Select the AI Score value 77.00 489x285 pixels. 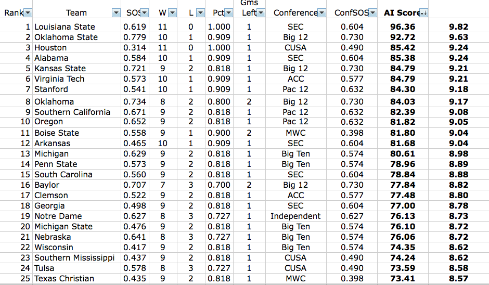[403, 205]
